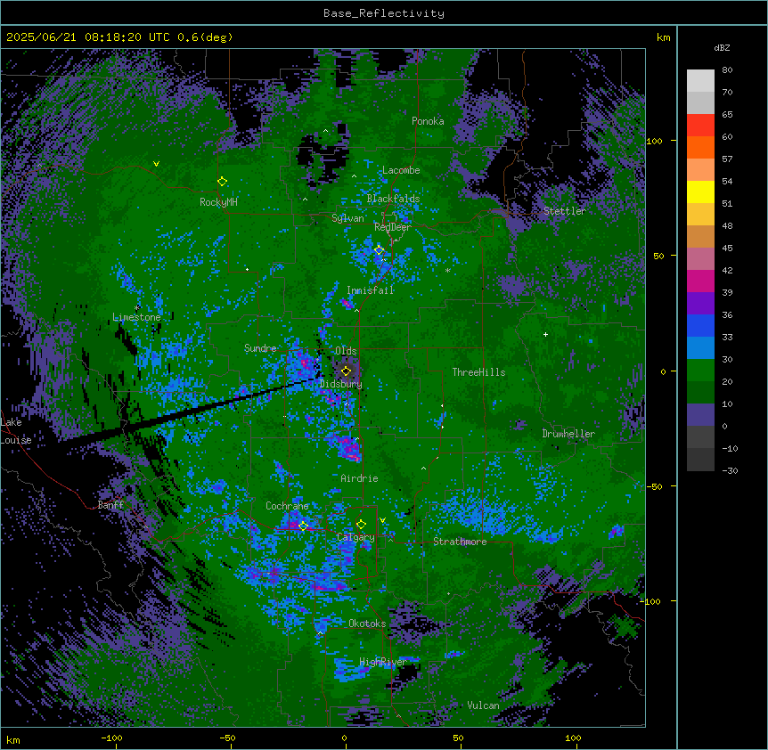Select the HighRiver city label
768x750 pixels.
pos(383,662)
